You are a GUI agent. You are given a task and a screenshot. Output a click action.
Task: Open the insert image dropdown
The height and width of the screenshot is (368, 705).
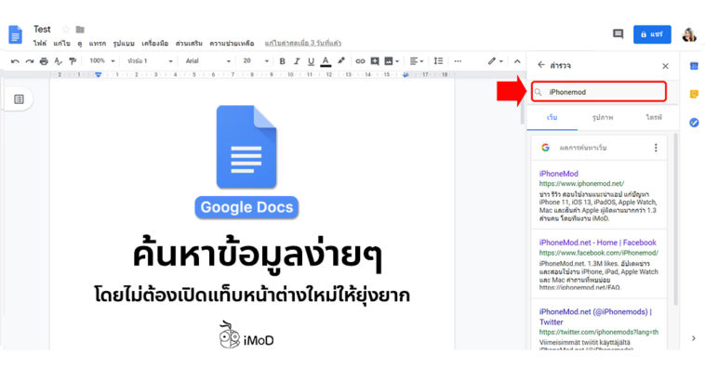pos(392,61)
